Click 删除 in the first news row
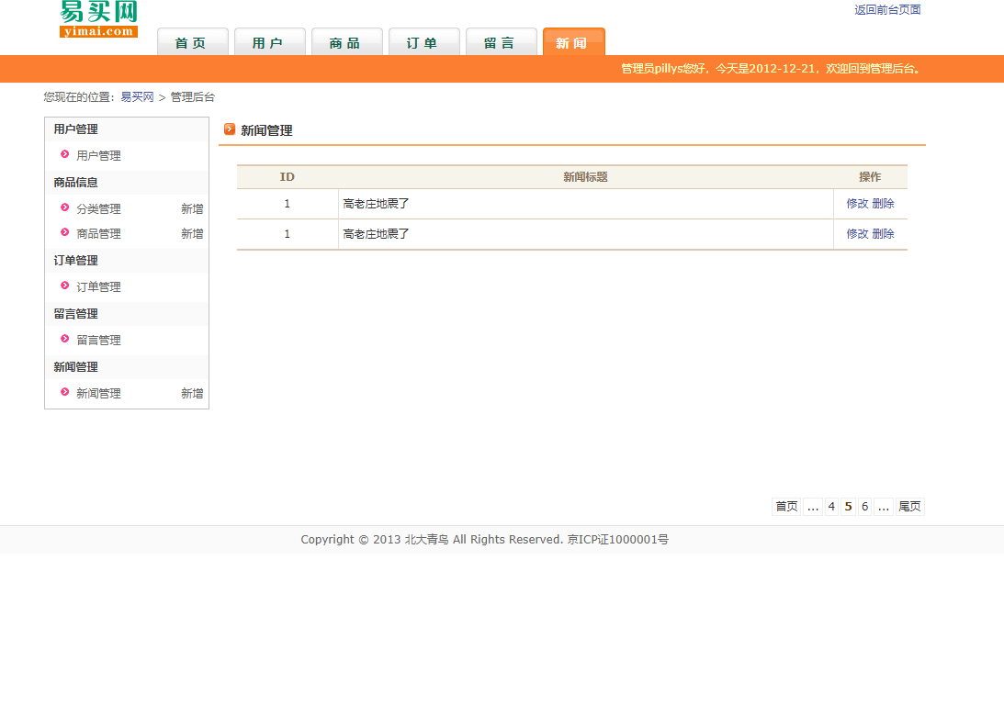The image size is (1004, 717). 883,204
